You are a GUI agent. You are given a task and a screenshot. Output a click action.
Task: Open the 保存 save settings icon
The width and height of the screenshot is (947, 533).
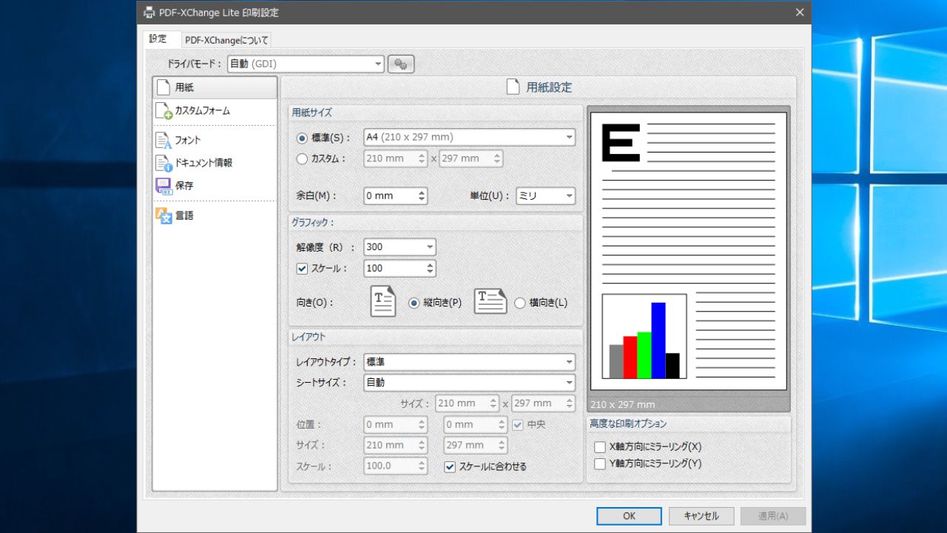pos(164,186)
